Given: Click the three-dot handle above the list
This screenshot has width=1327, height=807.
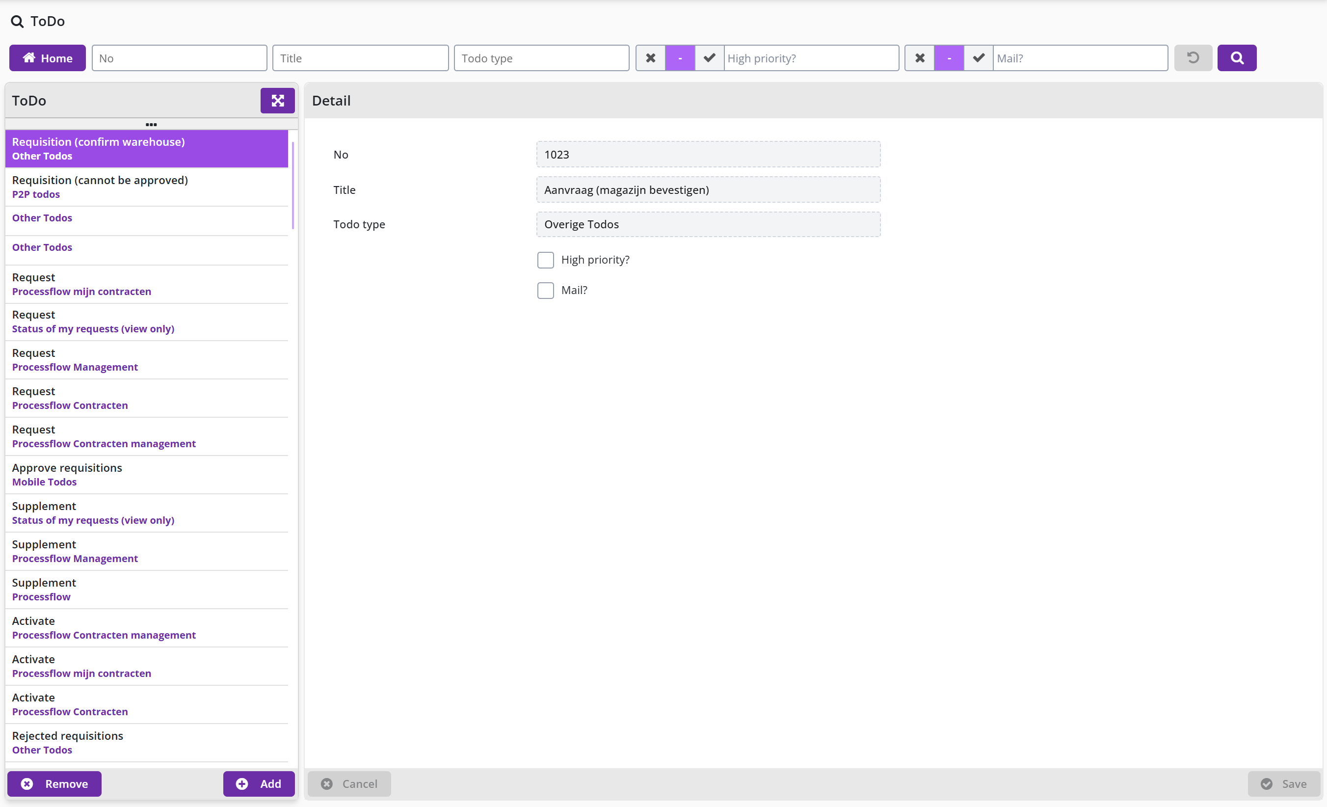Looking at the screenshot, I should click(x=151, y=125).
